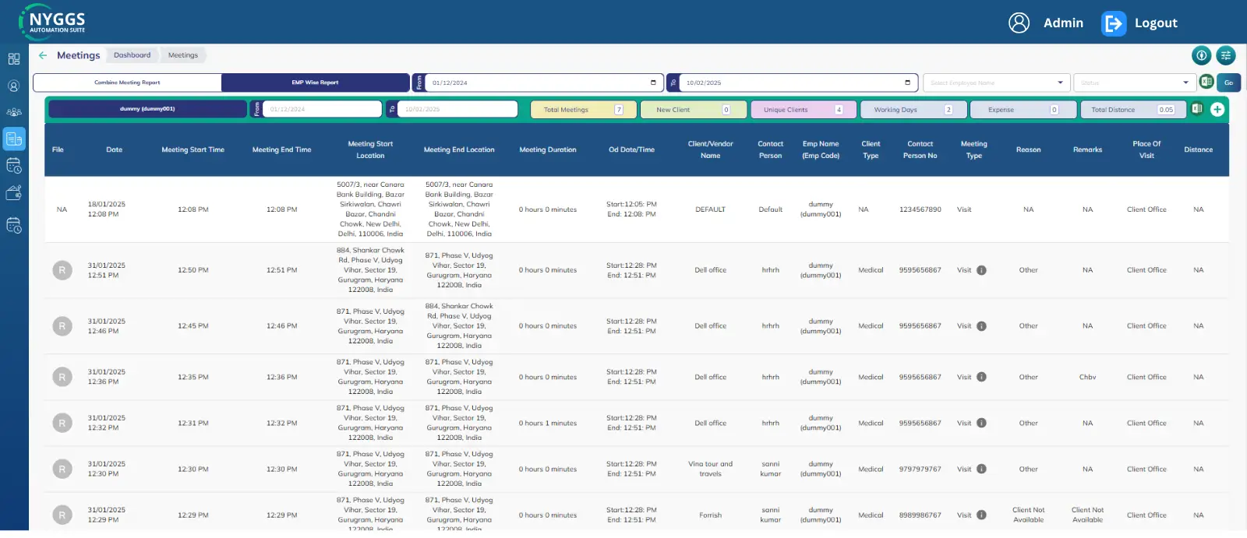This screenshot has height=538, width=1247.
Task: Click the DEFAULT client name cell
Action: pos(711,209)
